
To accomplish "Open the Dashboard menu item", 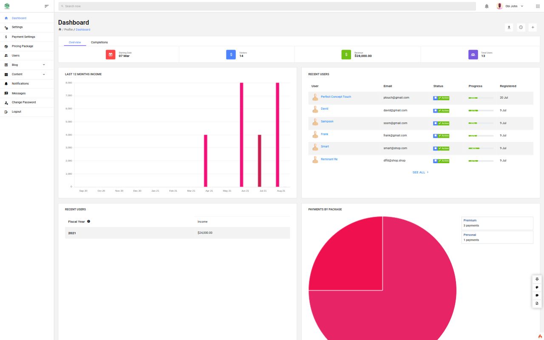I will click(27, 18).
